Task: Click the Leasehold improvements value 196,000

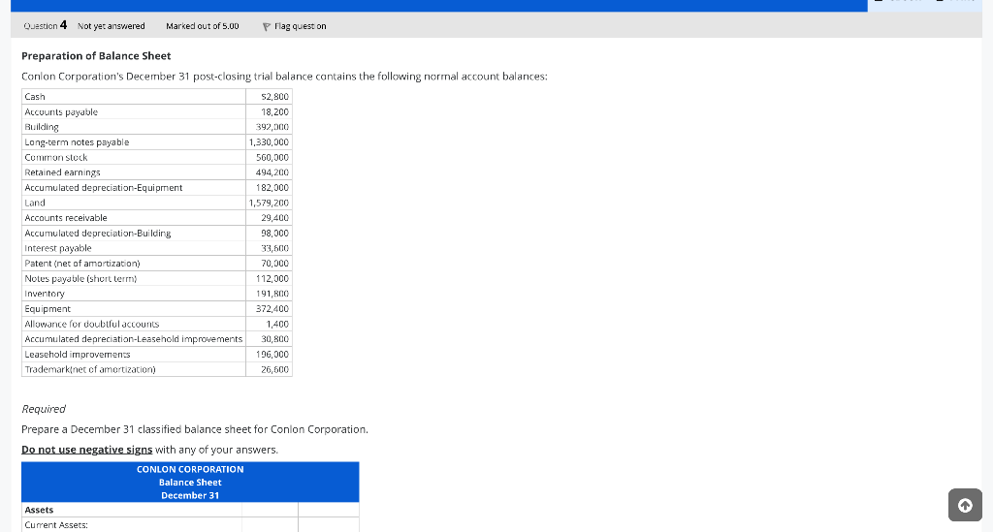Action: [x=272, y=355]
